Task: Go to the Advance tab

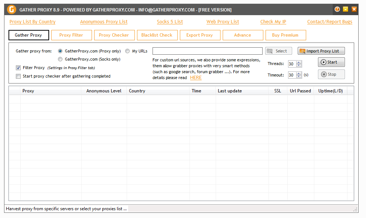Action: [243, 35]
